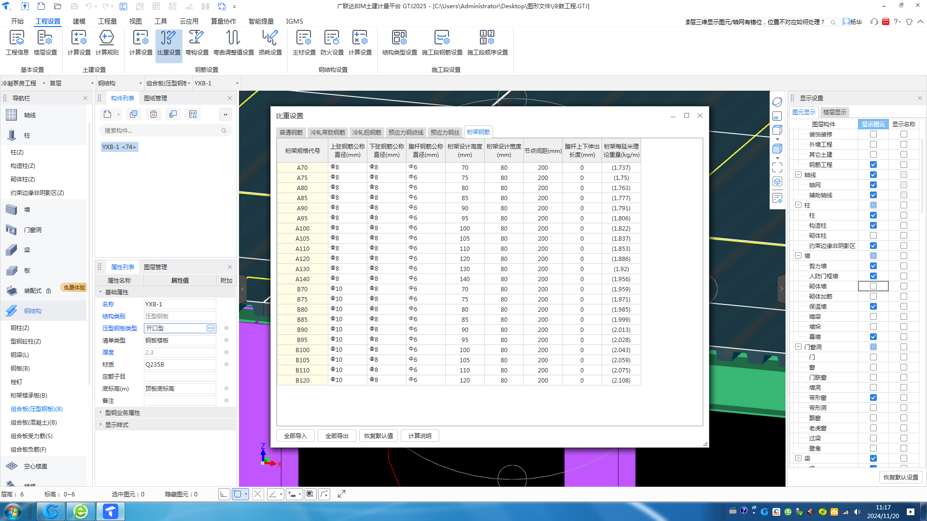927x521 pixels.
Task: Toggle 显示图元 checkbox for 剪力墙
Action: pos(873,266)
